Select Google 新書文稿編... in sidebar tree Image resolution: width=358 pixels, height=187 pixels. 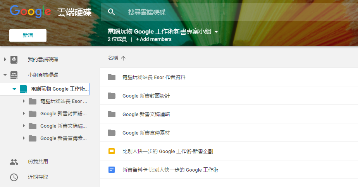pos(64,126)
